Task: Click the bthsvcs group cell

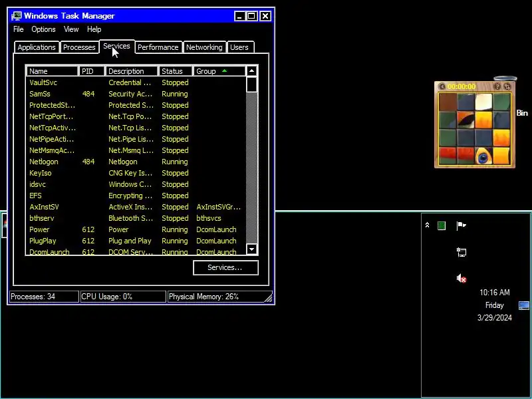Action: point(209,218)
